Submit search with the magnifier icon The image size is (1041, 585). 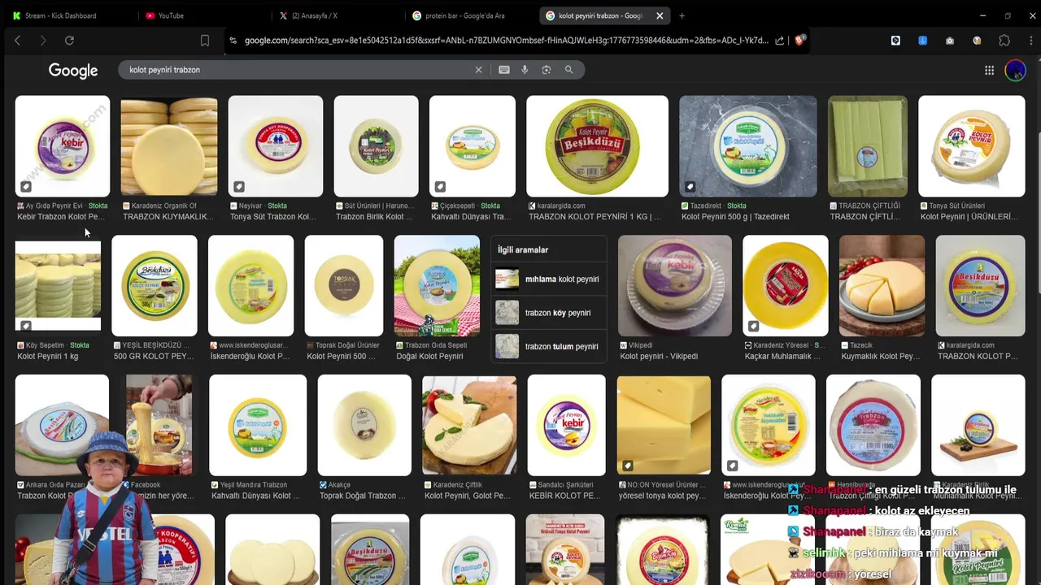pos(569,70)
